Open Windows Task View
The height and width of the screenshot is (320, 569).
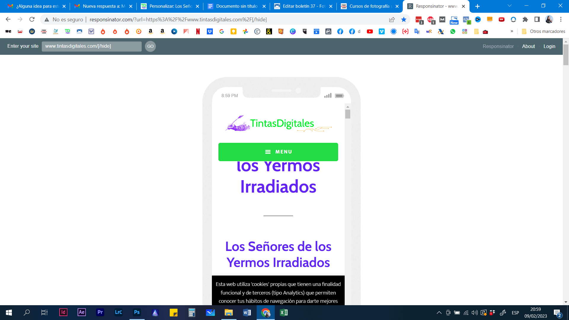tap(44, 312)
